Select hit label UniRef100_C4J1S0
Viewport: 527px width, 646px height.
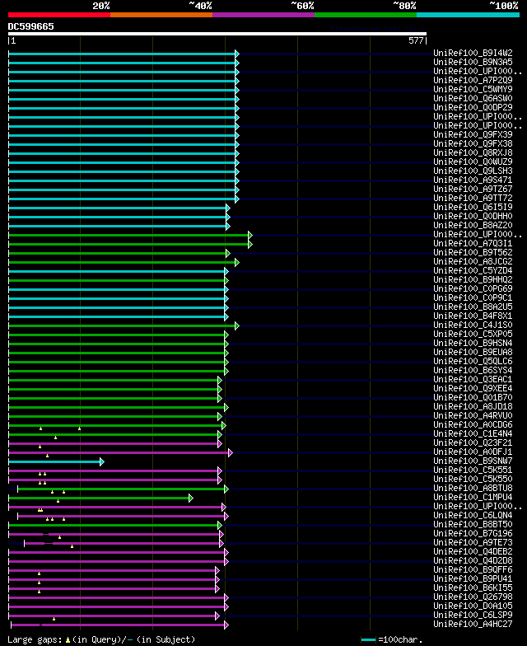tap(473, 325)
